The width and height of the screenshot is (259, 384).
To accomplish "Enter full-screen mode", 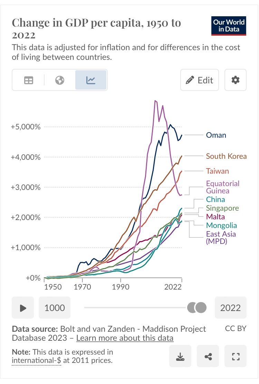I will tap(236, 356).
